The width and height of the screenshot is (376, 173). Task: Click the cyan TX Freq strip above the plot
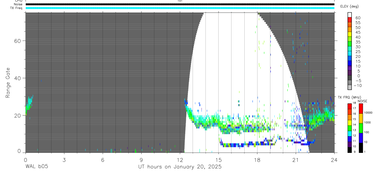180,8
